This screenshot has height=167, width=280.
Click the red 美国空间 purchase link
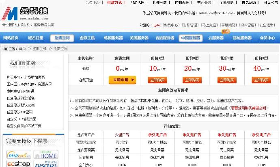pos(248,108)
